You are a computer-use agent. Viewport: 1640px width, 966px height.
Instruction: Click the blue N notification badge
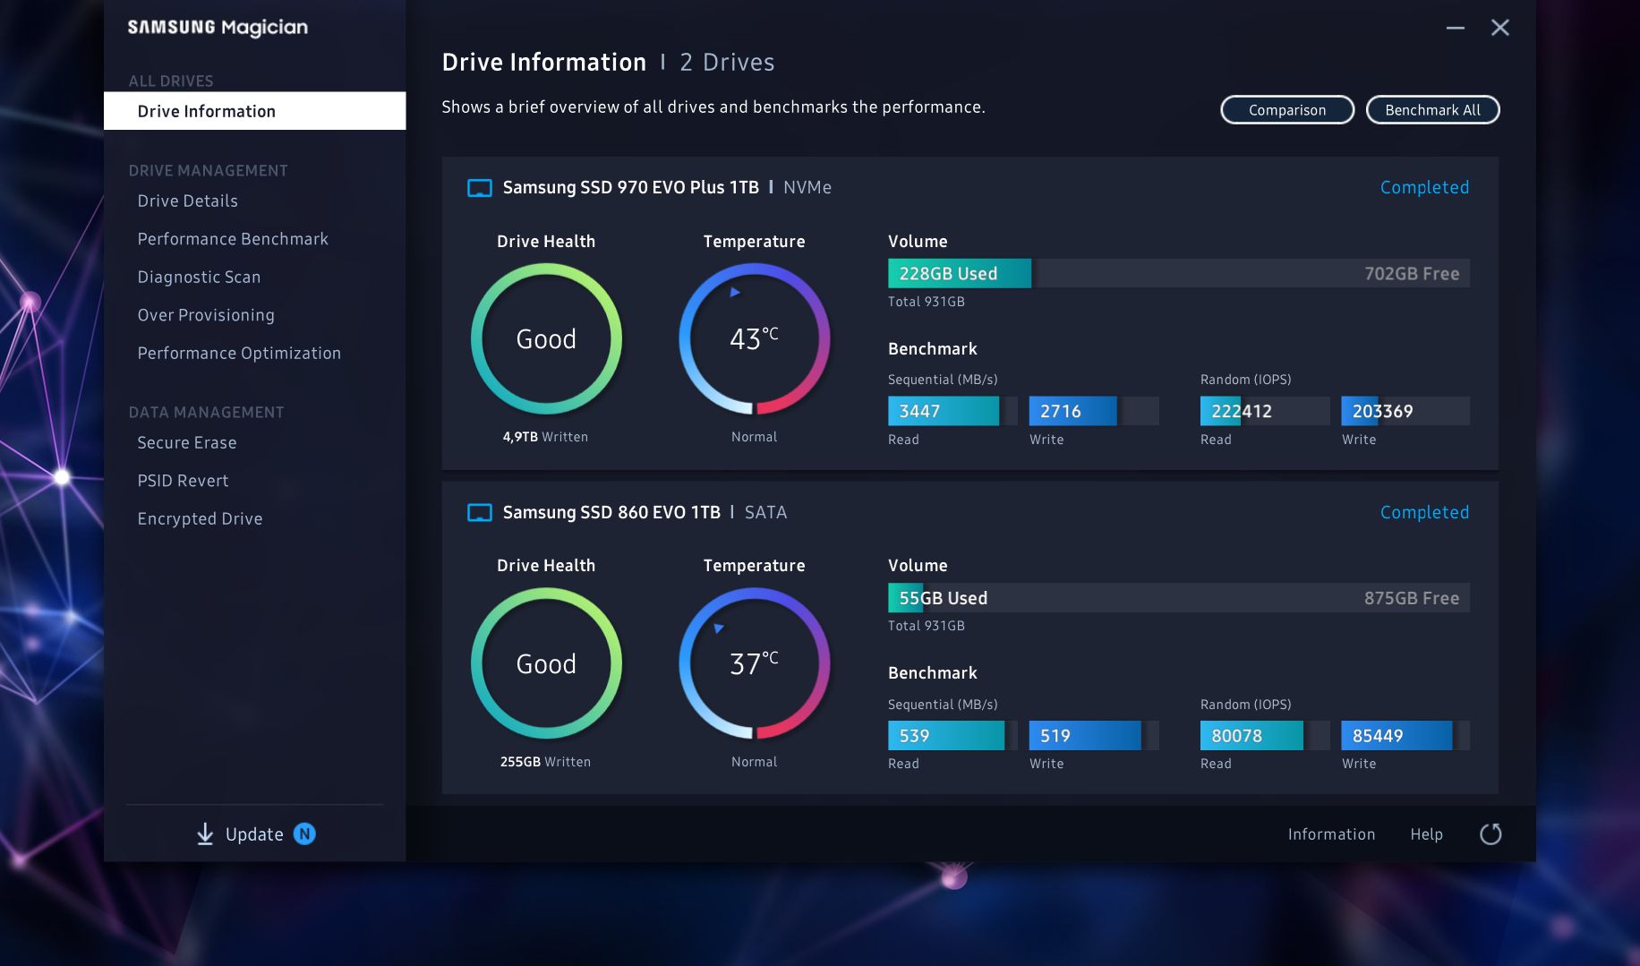pos(304,834)
